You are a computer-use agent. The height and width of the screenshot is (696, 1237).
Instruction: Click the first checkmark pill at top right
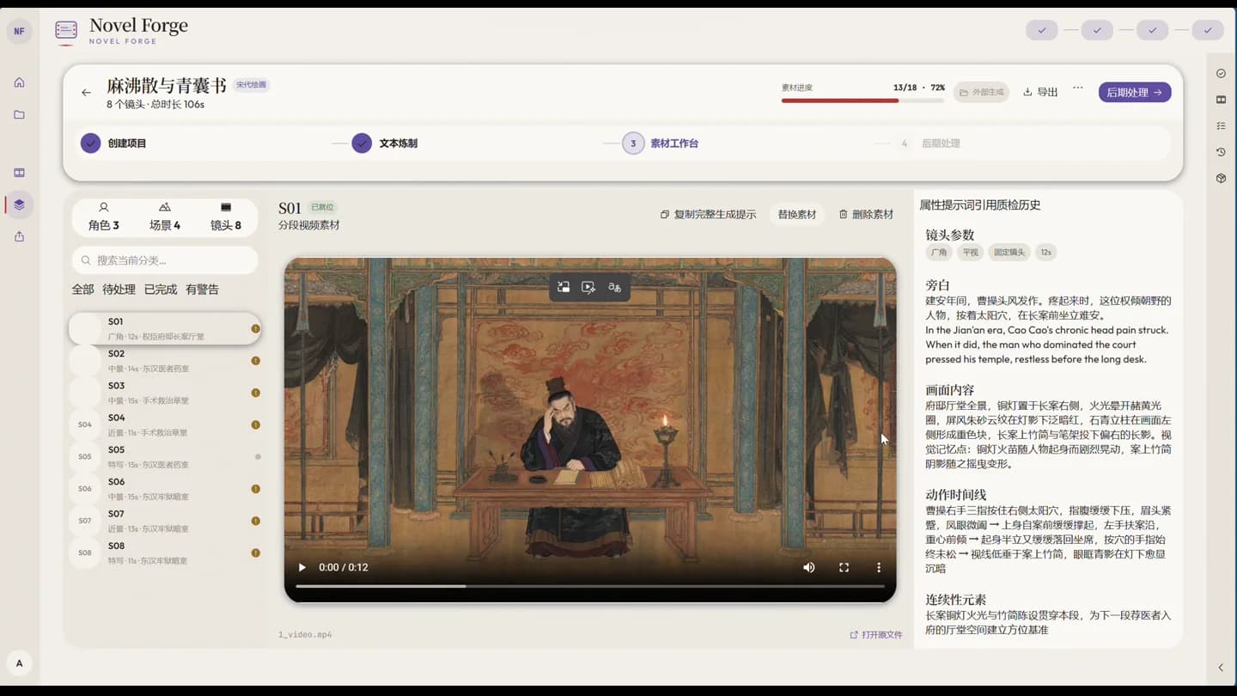(x=1041, y=30)
